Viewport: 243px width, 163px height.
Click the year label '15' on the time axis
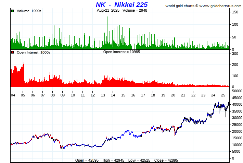[123, 95]
